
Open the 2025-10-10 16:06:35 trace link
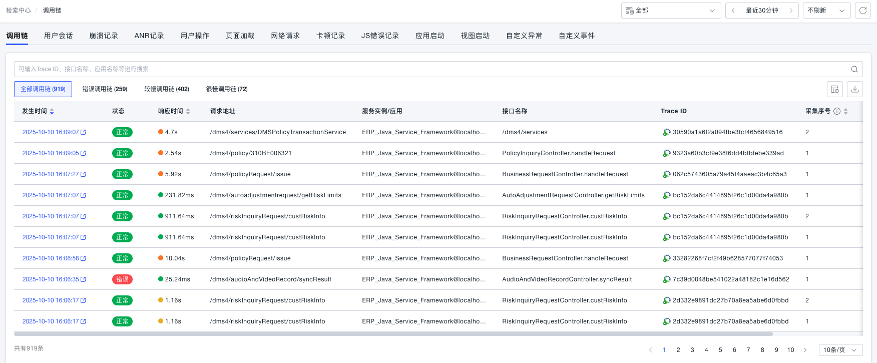[x=51, y=279]
